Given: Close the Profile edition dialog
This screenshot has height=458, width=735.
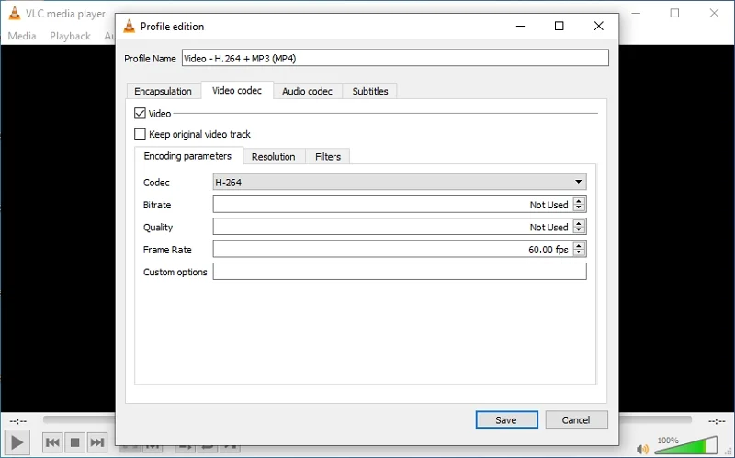Looking at the screenshot, I should click(599, 27).
